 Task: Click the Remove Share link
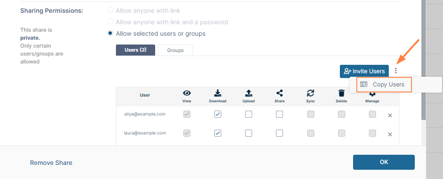pyautogui.click(x=51, y=163)
